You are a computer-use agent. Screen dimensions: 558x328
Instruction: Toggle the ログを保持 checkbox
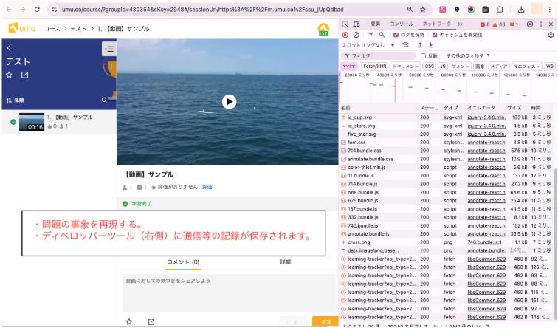point(396,35)
